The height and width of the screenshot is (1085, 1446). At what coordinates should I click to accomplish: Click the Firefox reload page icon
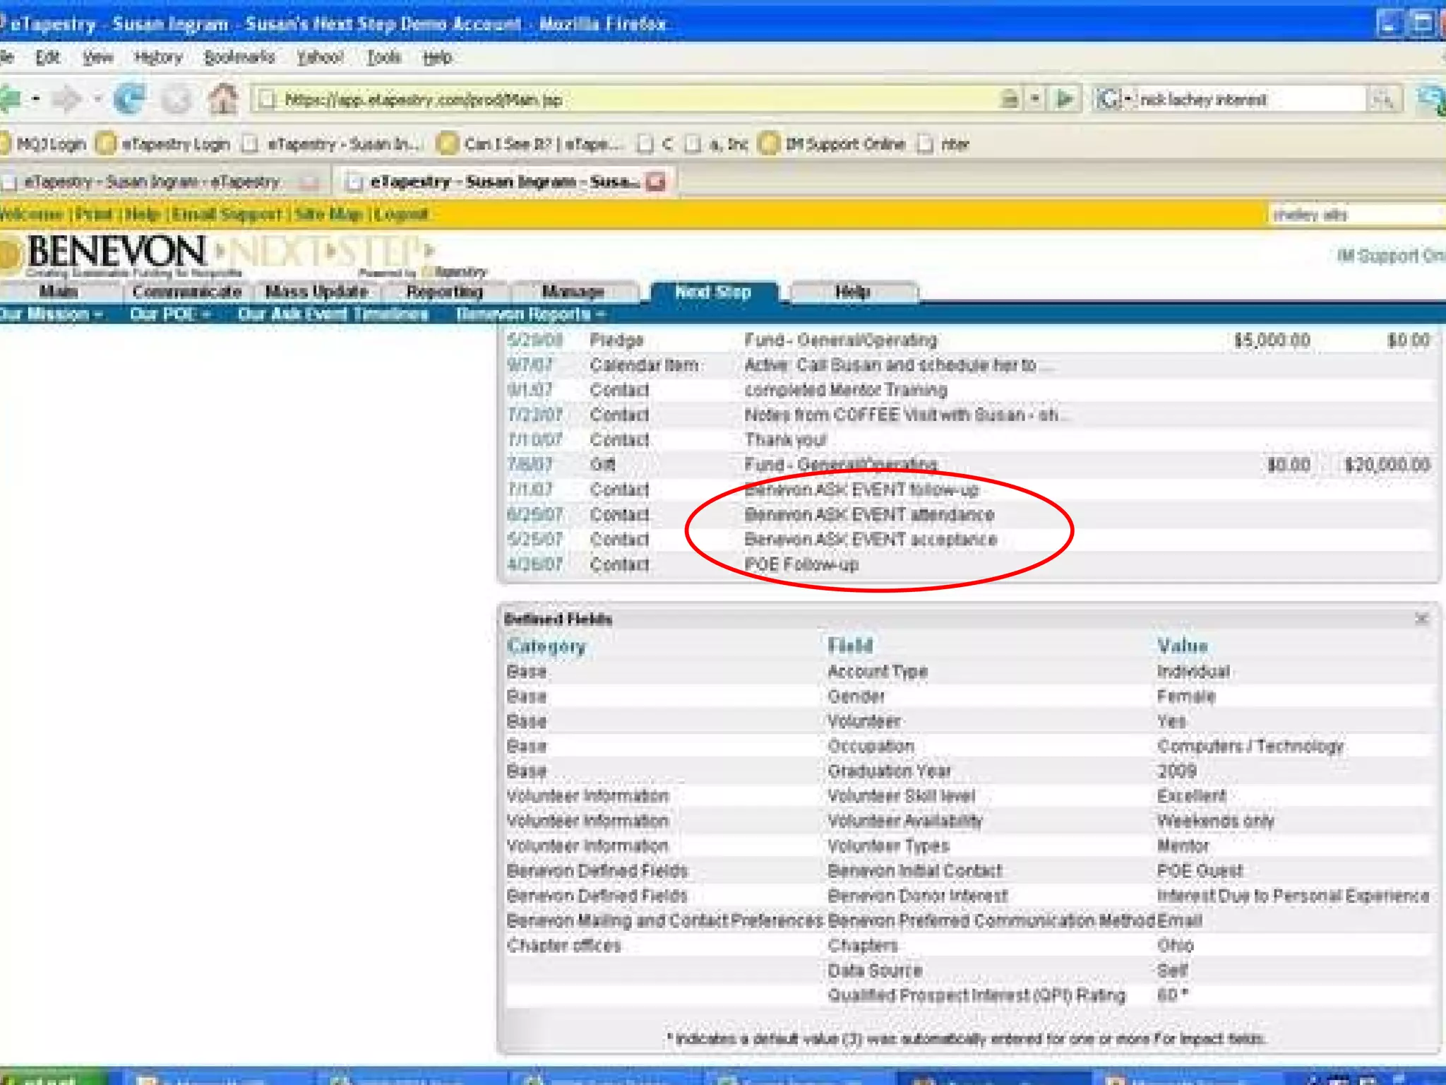130,99
